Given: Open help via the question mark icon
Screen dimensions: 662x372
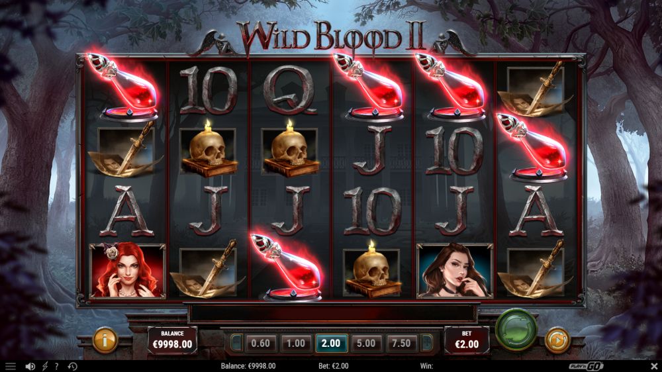Looking at the screenshot, I should pyautogui.click(x=56, y=366).
